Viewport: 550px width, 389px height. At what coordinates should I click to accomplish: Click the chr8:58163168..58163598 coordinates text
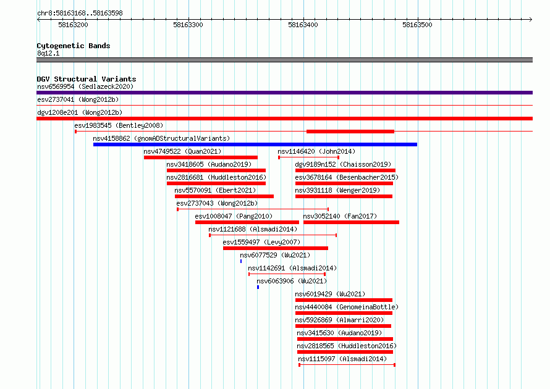point(80,13)
